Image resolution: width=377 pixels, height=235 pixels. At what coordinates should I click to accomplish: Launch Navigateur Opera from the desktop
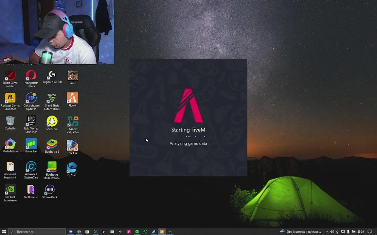coord(31,79)
